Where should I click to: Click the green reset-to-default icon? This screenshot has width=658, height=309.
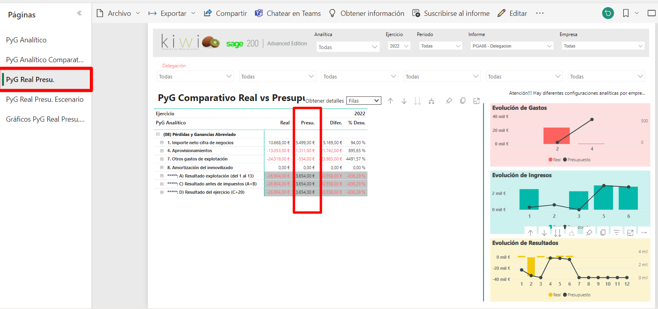coord(608,13)
